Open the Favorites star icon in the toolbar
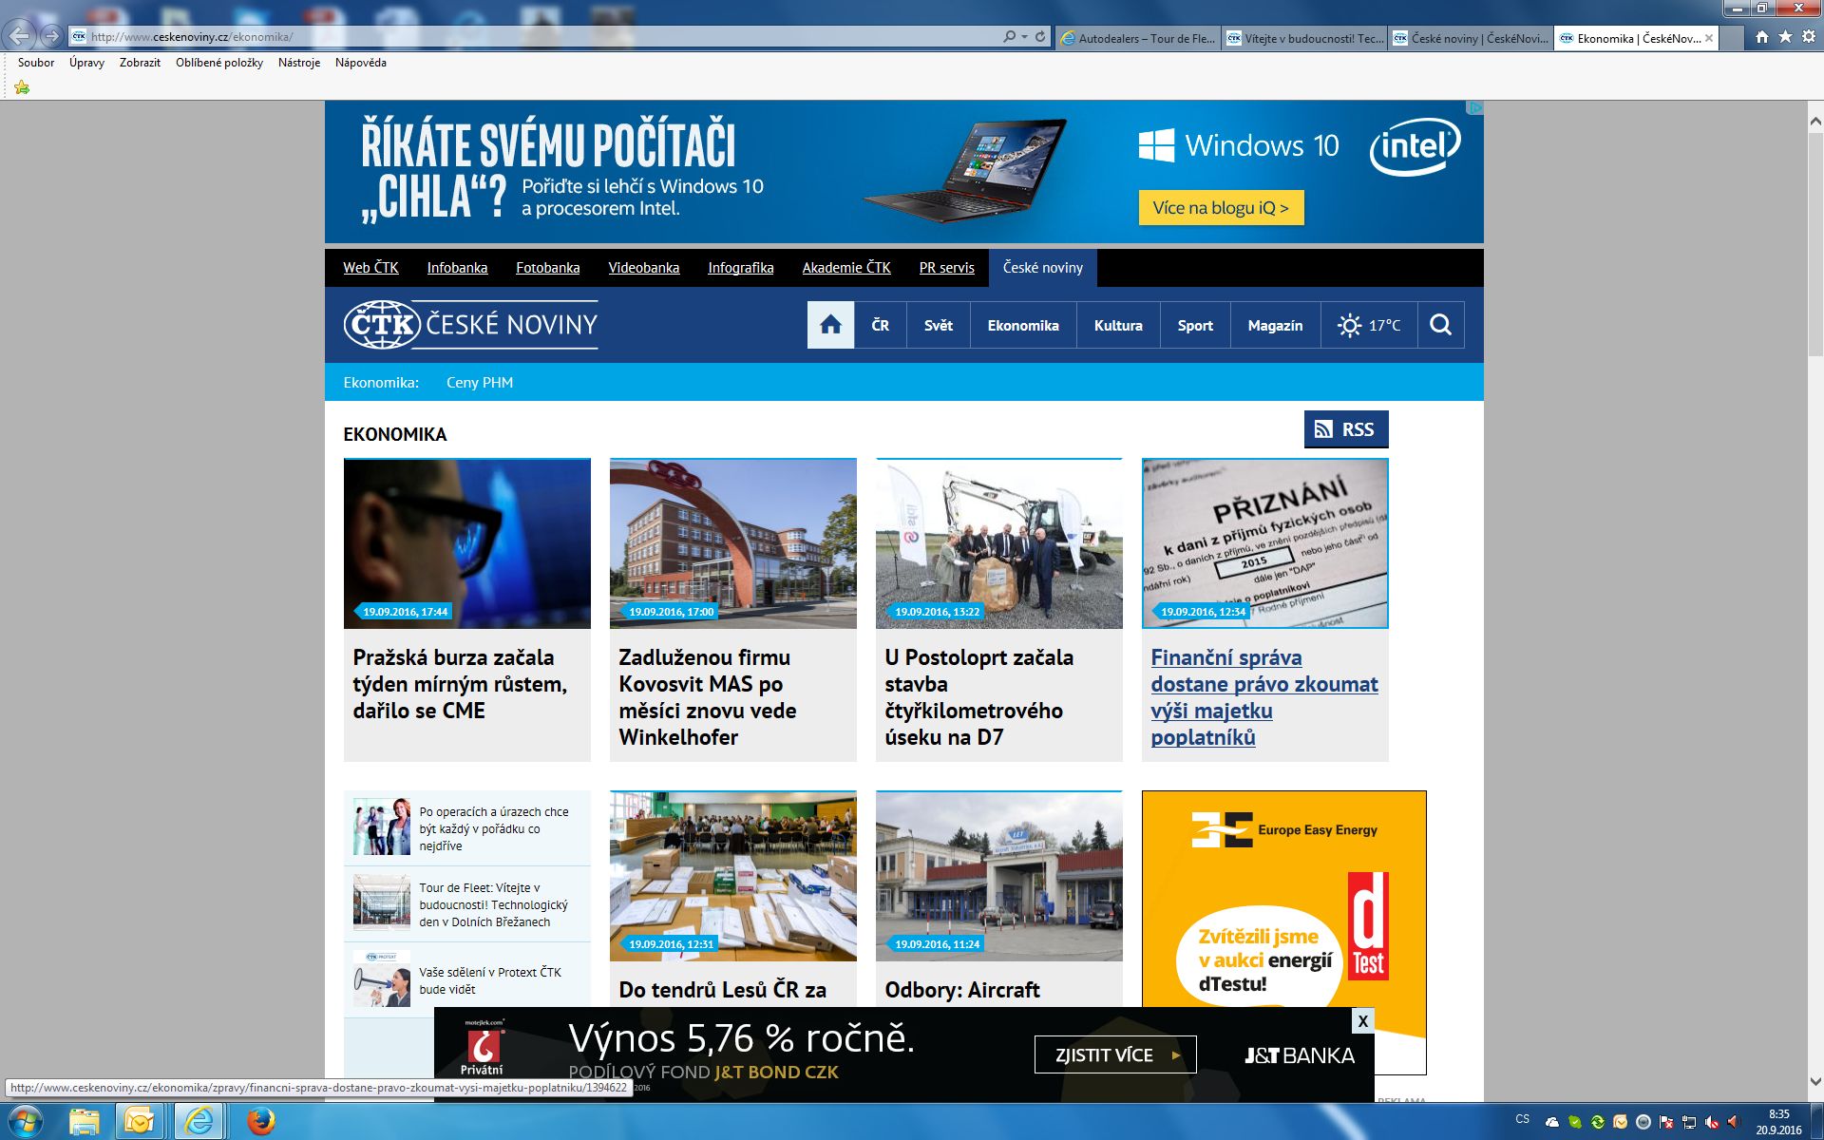1824x1140 pixels. pyautogui.click(x=1785, y=37)
